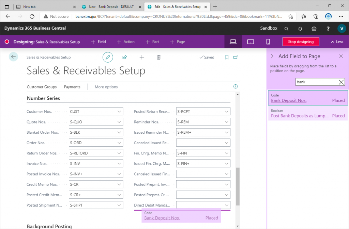
Task: Select Post Bank Deposits as Lump field
Action: pos(308,113)
